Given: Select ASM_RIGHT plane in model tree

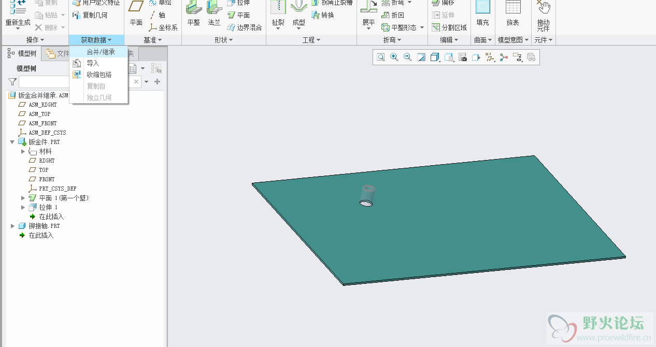Looking at the screenshot, I should tap(42, 105).
